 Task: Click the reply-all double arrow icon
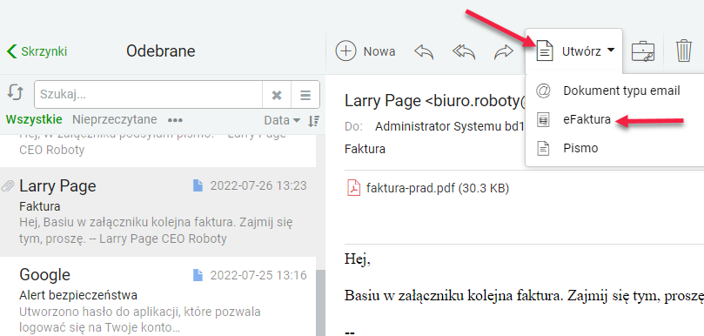tap(464, 51)
